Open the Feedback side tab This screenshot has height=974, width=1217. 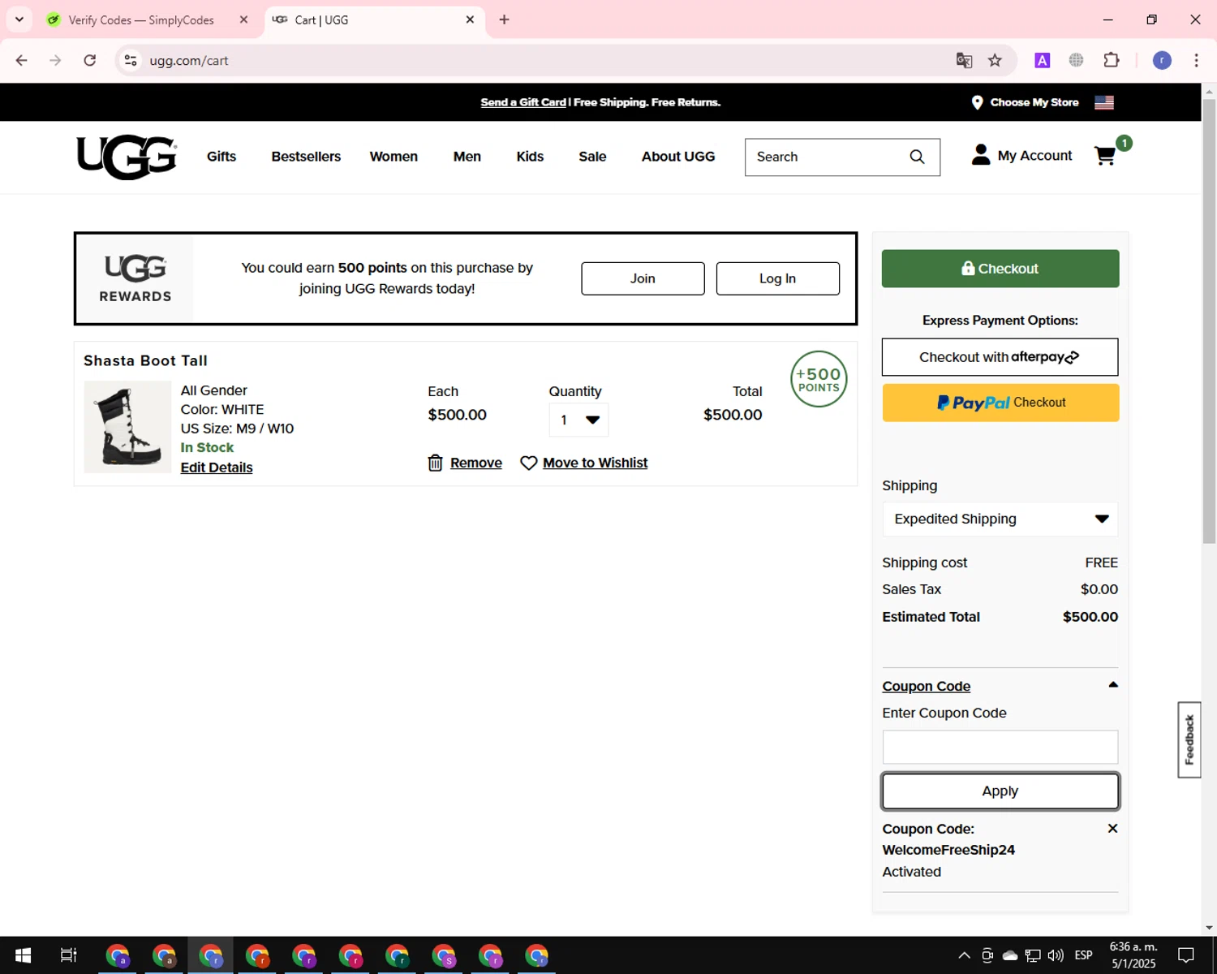point(1189,739)
